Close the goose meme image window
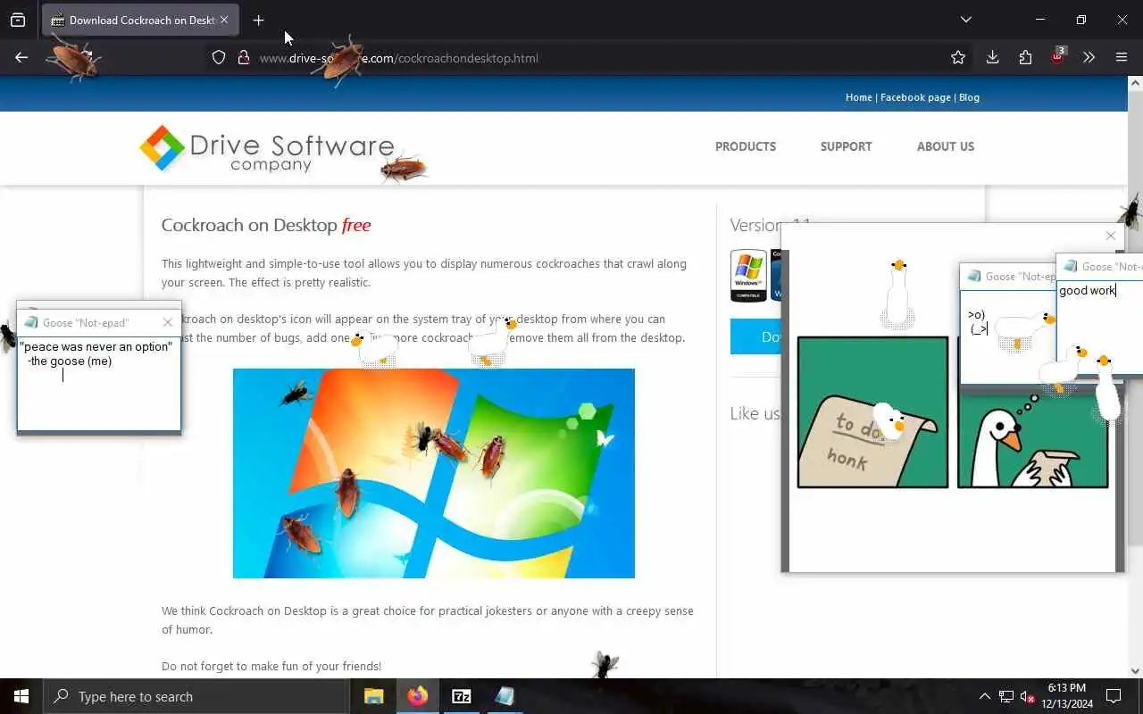1143x714 pixels. tap(1110, 236)
